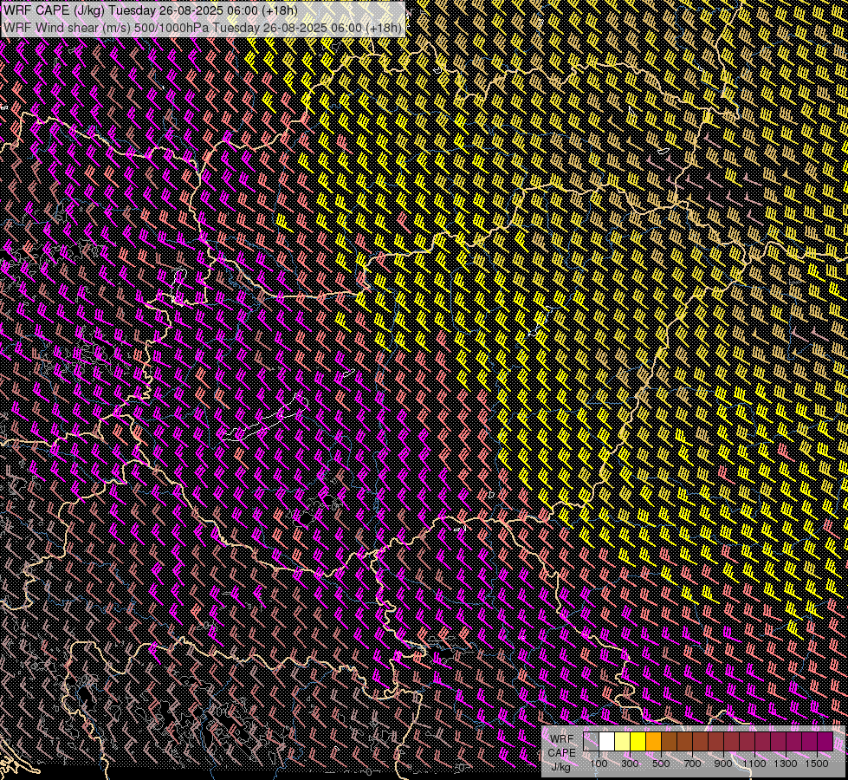Click the legend value 500
Screen dimensions: 848x780
[661, 764]
